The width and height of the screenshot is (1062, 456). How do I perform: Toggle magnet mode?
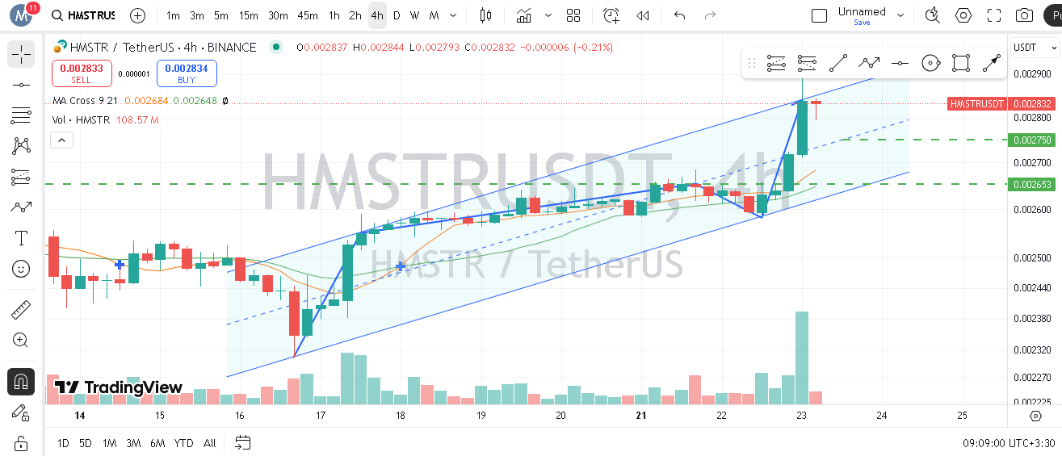[21, 382]
